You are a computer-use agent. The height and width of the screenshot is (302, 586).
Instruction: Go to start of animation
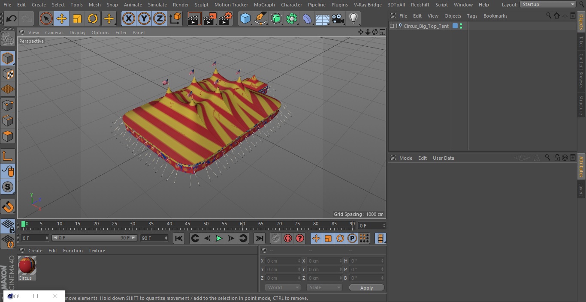179,238
